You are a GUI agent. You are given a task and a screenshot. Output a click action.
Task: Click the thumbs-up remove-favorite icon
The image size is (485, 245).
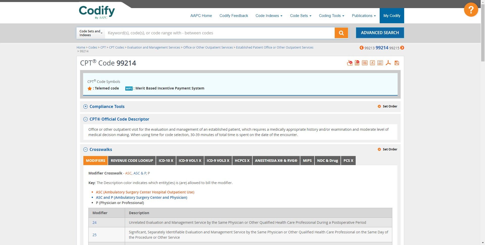click(350, 63)
